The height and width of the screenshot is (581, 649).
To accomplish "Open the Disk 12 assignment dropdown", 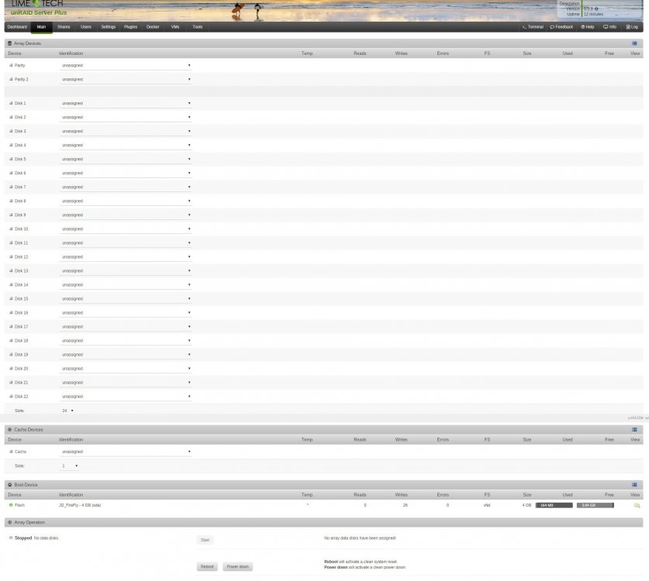I will tap(126, 256).
